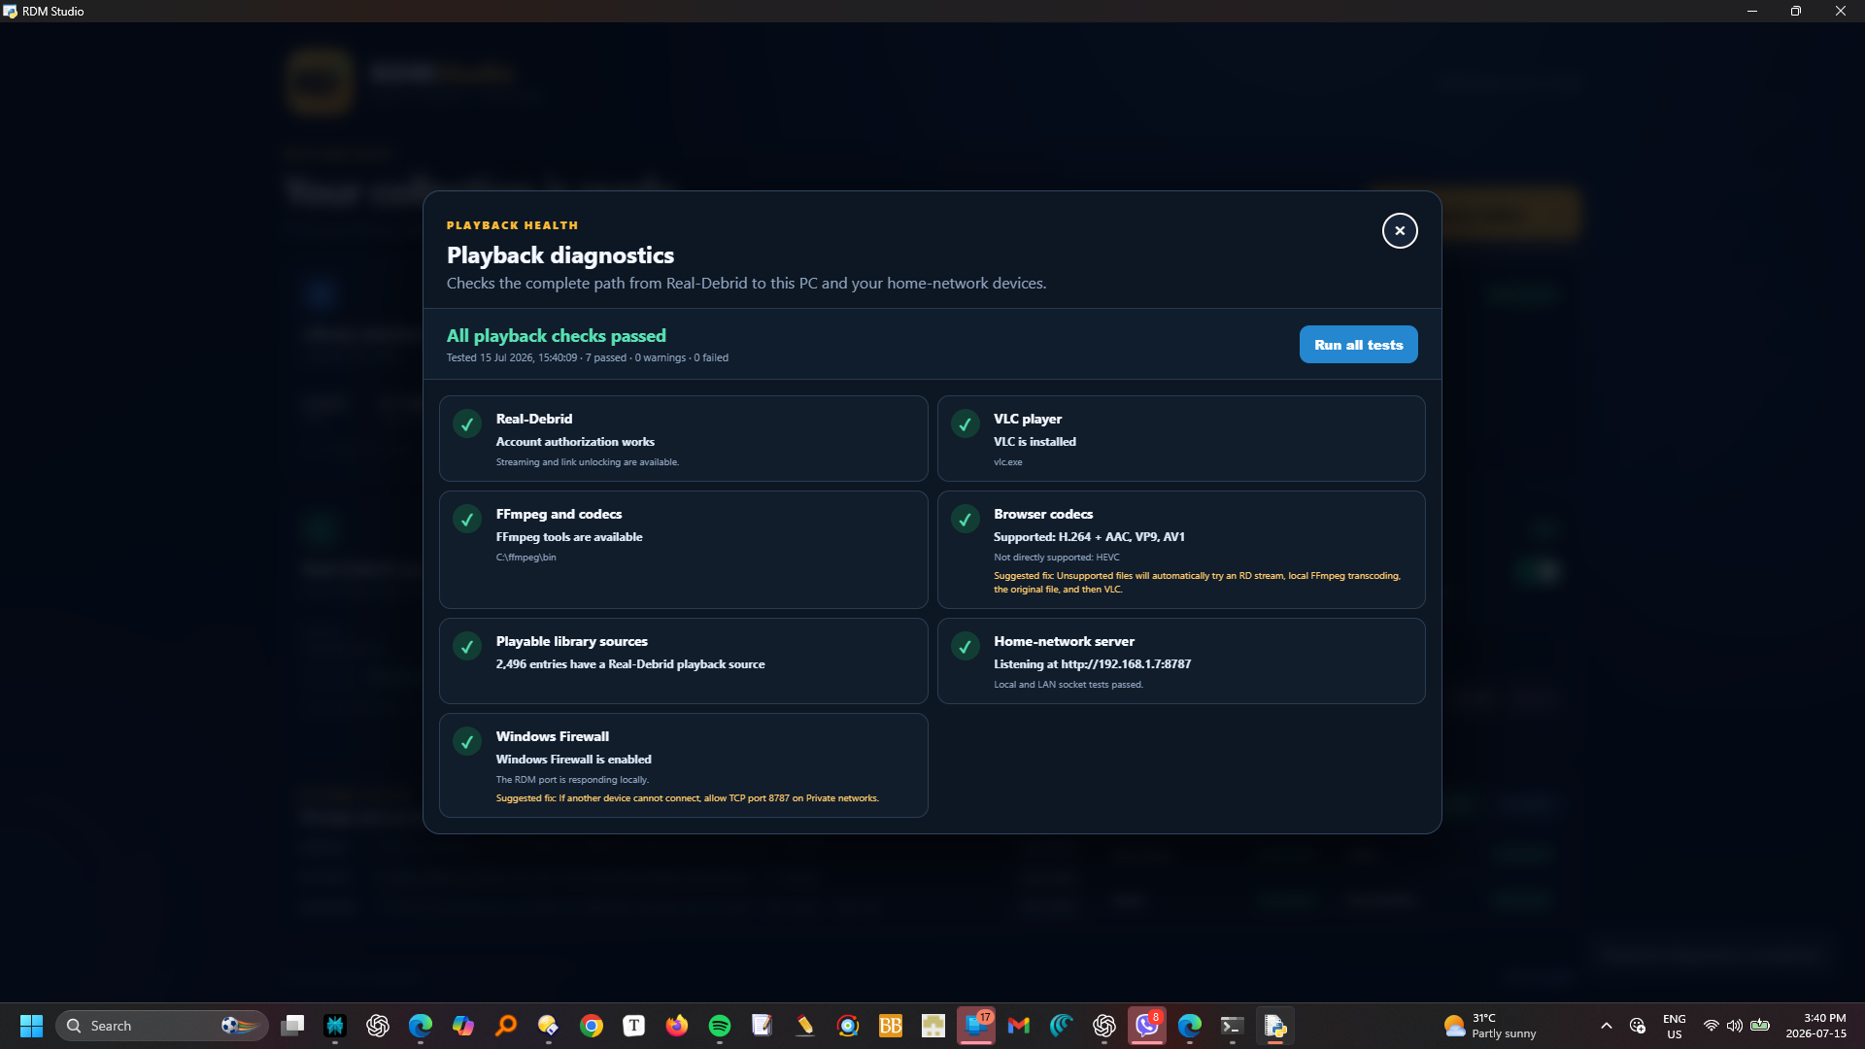1865x1049 pixels.
Task: Click the Run all tests button
Action: point(1358,345)
